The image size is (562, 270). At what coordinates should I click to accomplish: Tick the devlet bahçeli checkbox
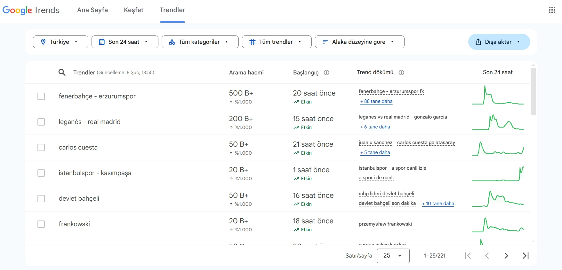tap(41, 198)
